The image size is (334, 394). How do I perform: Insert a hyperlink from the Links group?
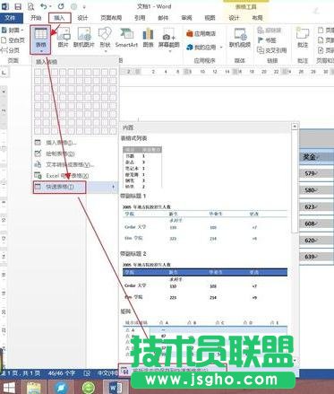[x=270, y=31]
